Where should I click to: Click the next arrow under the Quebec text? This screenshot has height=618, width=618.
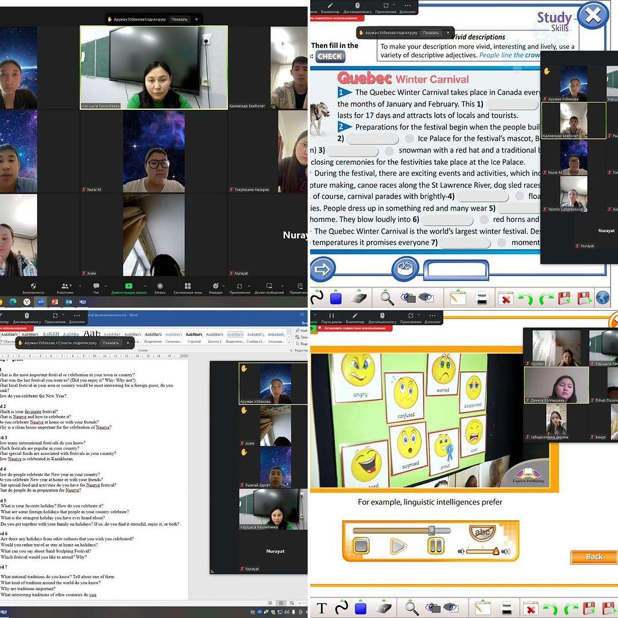(322, 269)
